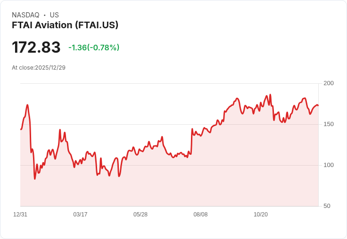Click the leftmost start of the price line

tap(21, 129)
